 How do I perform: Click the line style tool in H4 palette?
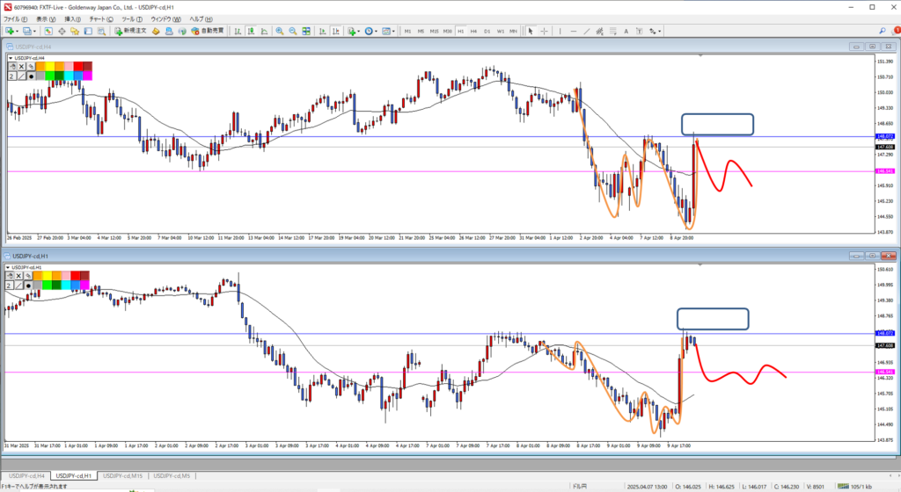pyautogui.click(x=21, y=76)
